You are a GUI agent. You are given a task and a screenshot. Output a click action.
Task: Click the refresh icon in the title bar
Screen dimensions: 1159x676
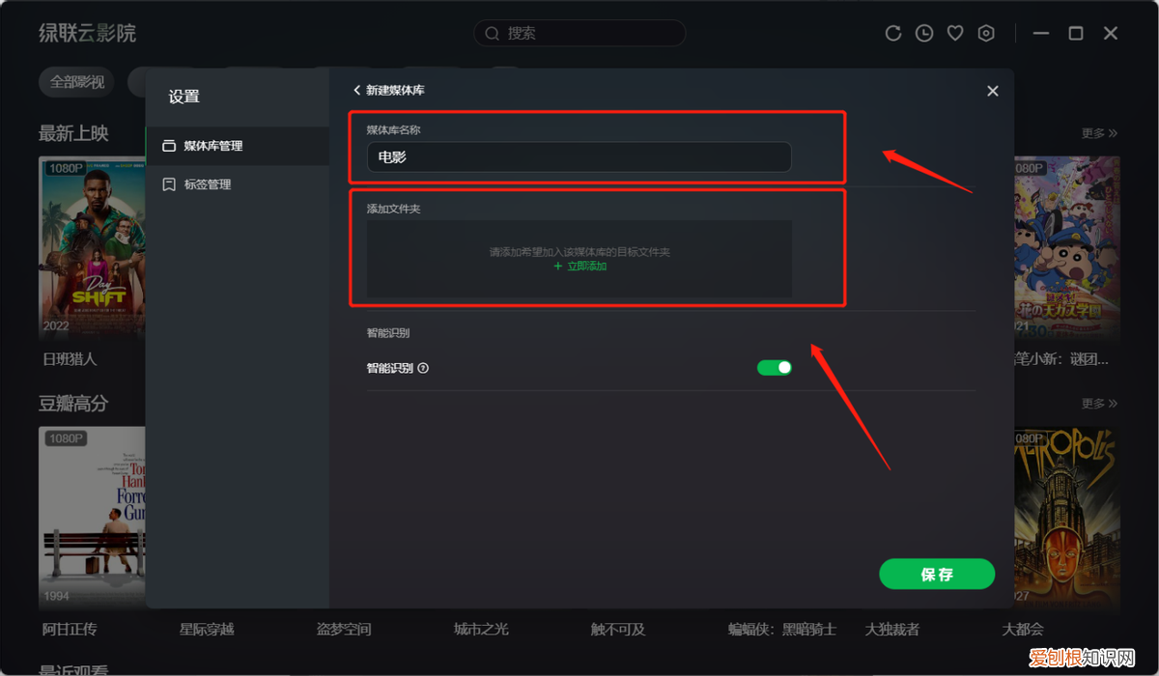[x=892, y=32]
